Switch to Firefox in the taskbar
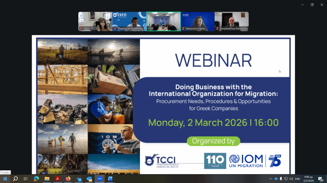Image resolution: width=327 pixels, height=183 pixels. [x=68, y=179]
